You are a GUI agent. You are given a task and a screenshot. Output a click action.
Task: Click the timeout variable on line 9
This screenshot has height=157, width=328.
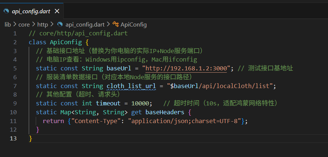coord(108,104)
